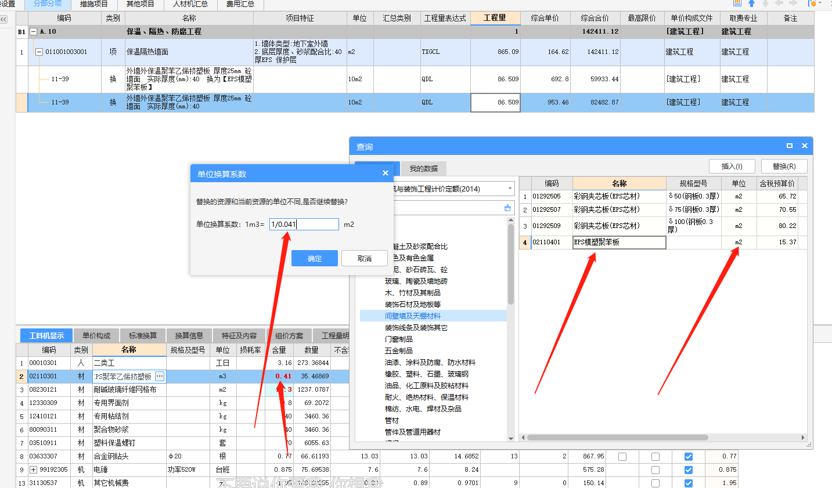832x488 pixels.
Task: Click the gray move-down arrow toolbar icon
Action: (x=765, y=3)
